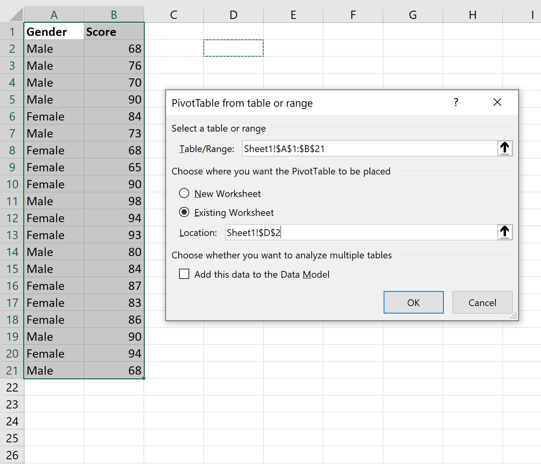Click cell D2 inside the dashed selection

pos(233,48)
